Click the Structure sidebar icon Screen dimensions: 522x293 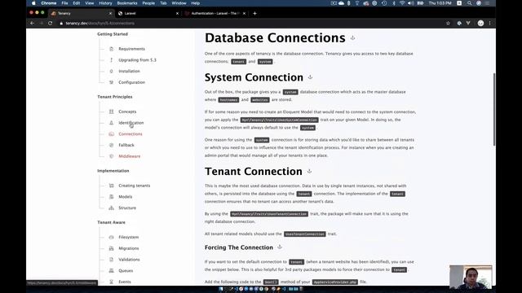click(x=111, y=208)
